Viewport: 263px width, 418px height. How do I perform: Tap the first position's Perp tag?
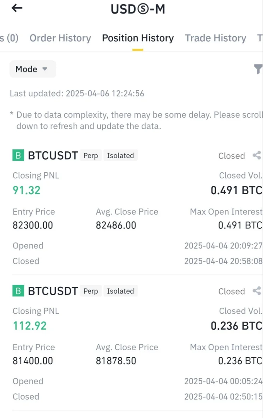coord(91,156)
